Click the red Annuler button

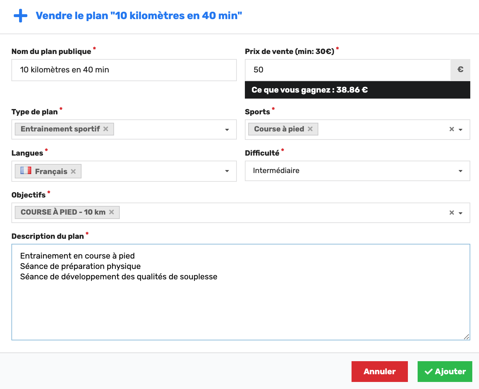[380, 372]
